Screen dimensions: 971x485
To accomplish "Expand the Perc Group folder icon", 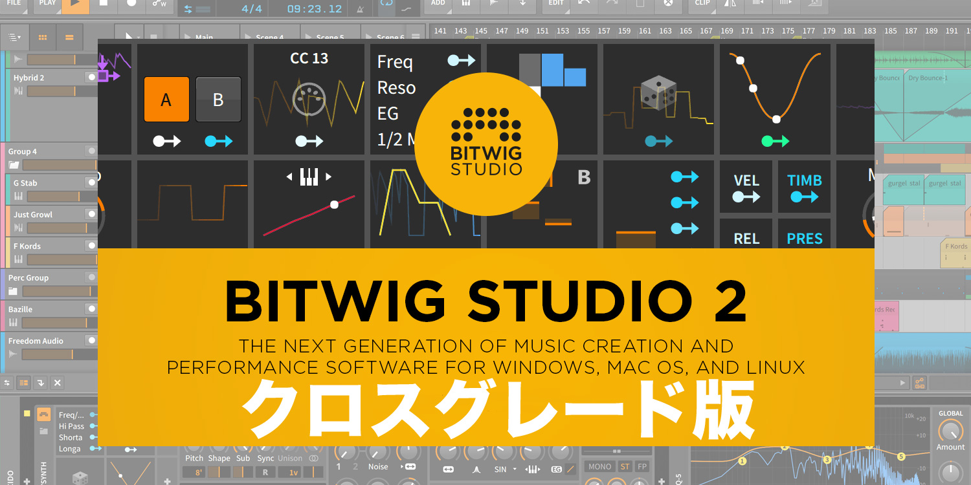I will 14,291.
